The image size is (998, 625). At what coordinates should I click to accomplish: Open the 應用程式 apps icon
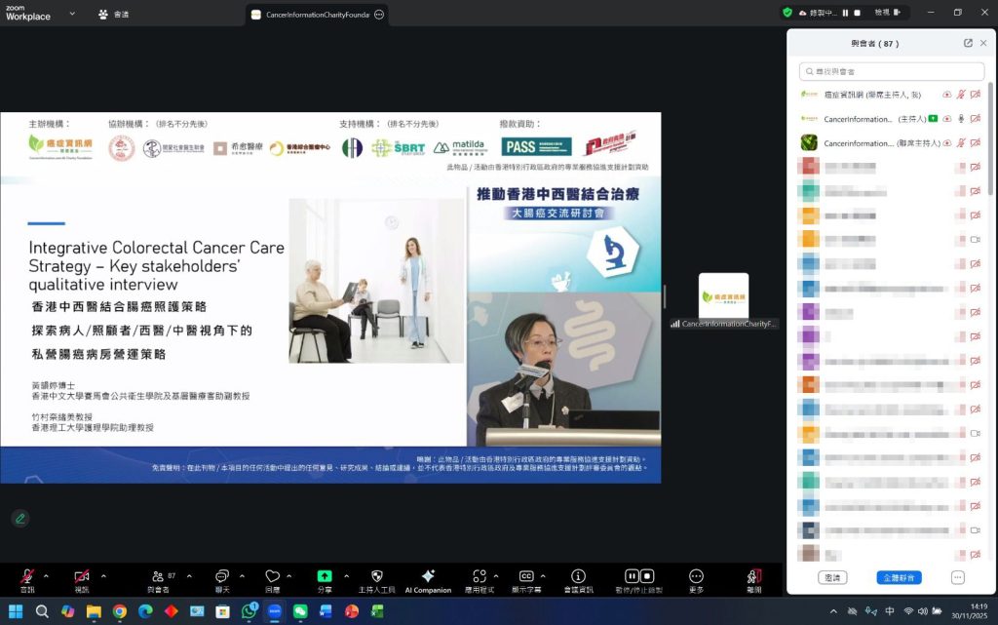pyautogui.click(x=480, y=577)
